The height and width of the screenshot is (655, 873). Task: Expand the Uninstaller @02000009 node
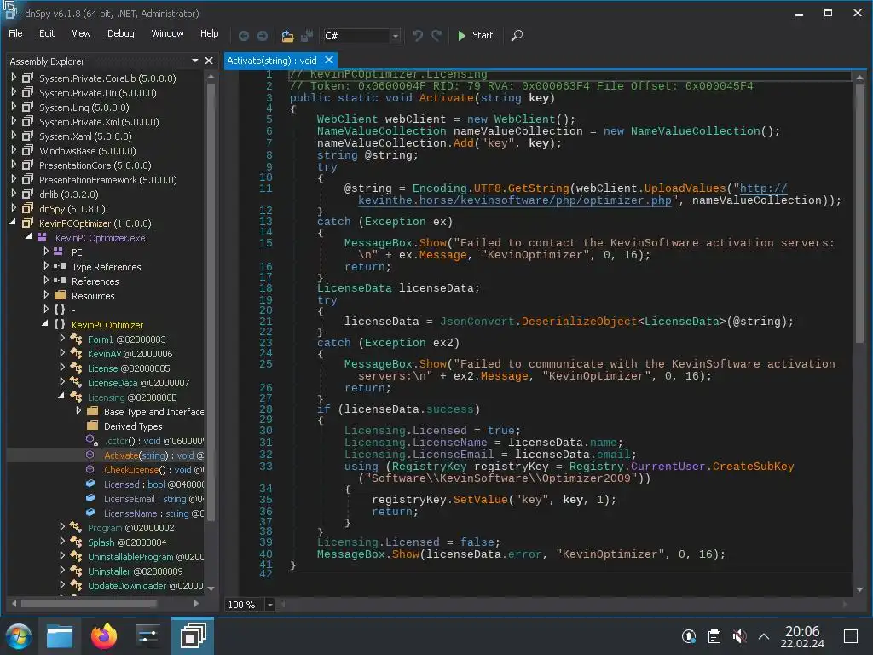tap(62, 570)
